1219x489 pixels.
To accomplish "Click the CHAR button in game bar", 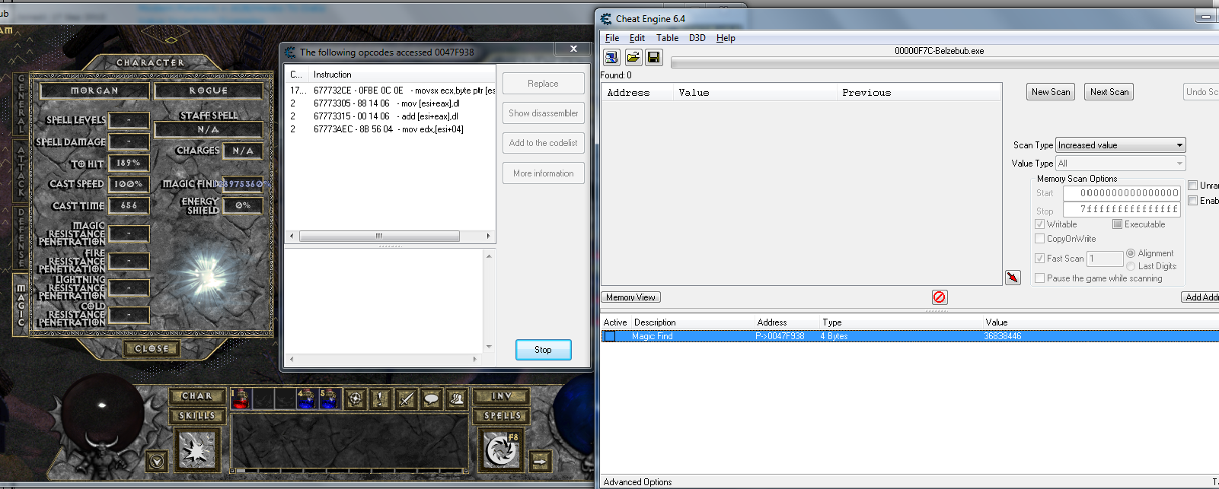I will [197, 396].
